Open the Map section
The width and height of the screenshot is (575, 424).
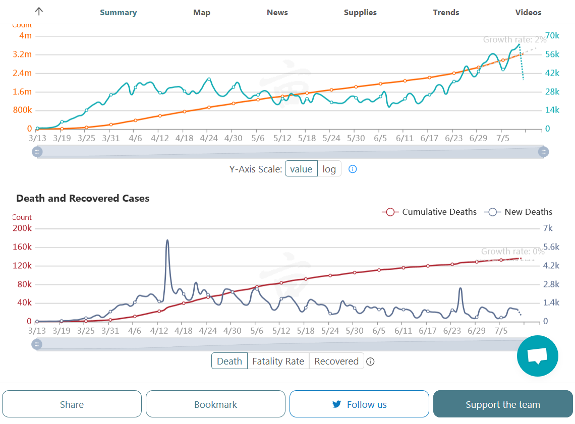202,13
